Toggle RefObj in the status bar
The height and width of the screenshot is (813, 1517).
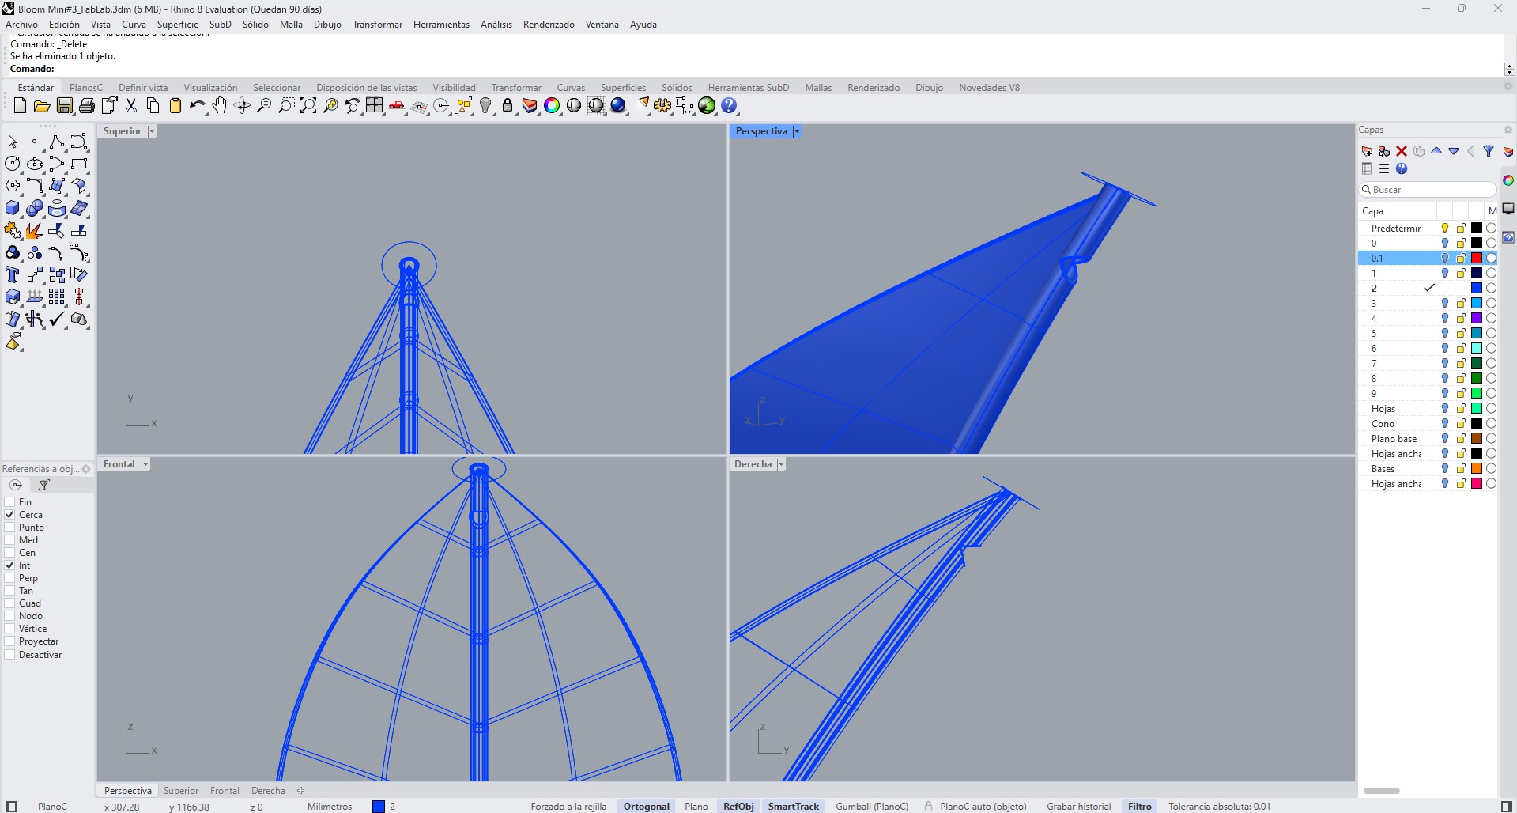[738, 807]
